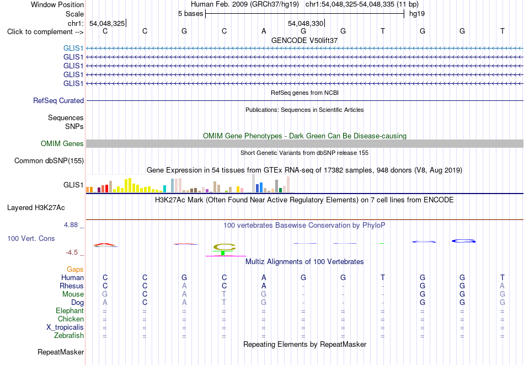The image size is (524, 365).
Task: Click the GENCODE V50lift37 track title
Action: (x=304, y=40)
